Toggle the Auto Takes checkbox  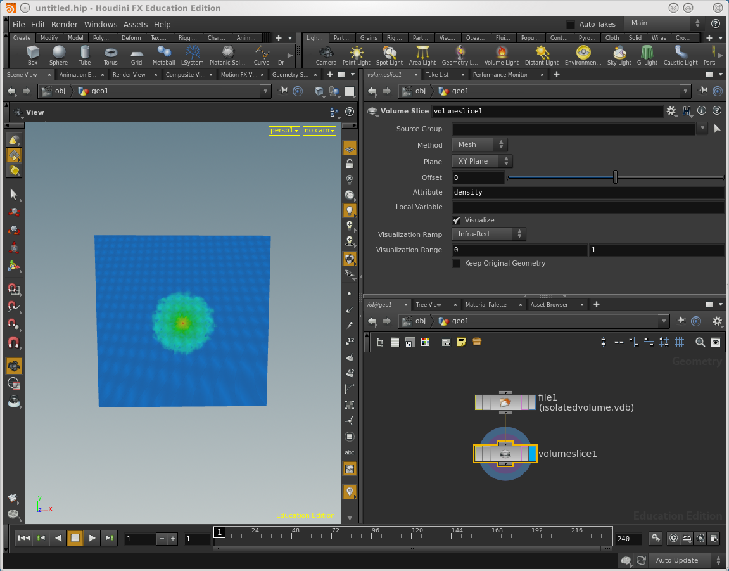click(x=571, y=24)
